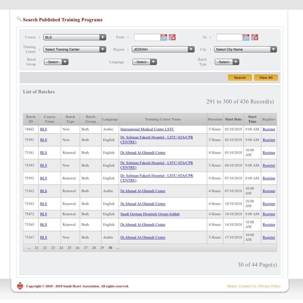Viewport: 303px width, 303px height.
Task: Click the Training Center Name column header
Action: click(x=163, y=119)
